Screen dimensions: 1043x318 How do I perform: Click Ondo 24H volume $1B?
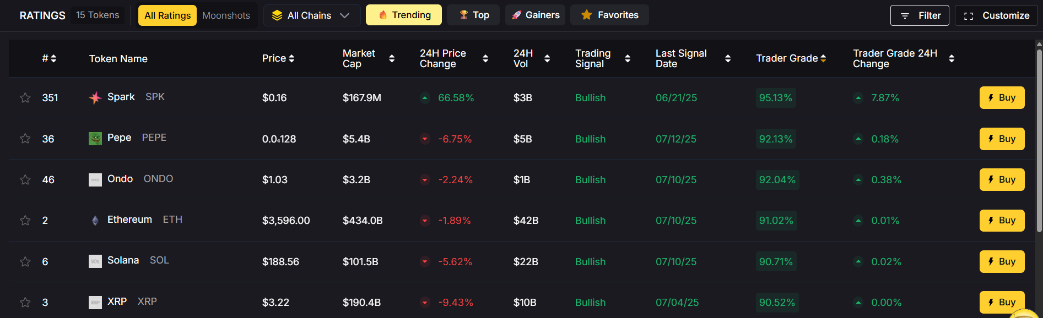pyautogui.click(x=522, y=180)
